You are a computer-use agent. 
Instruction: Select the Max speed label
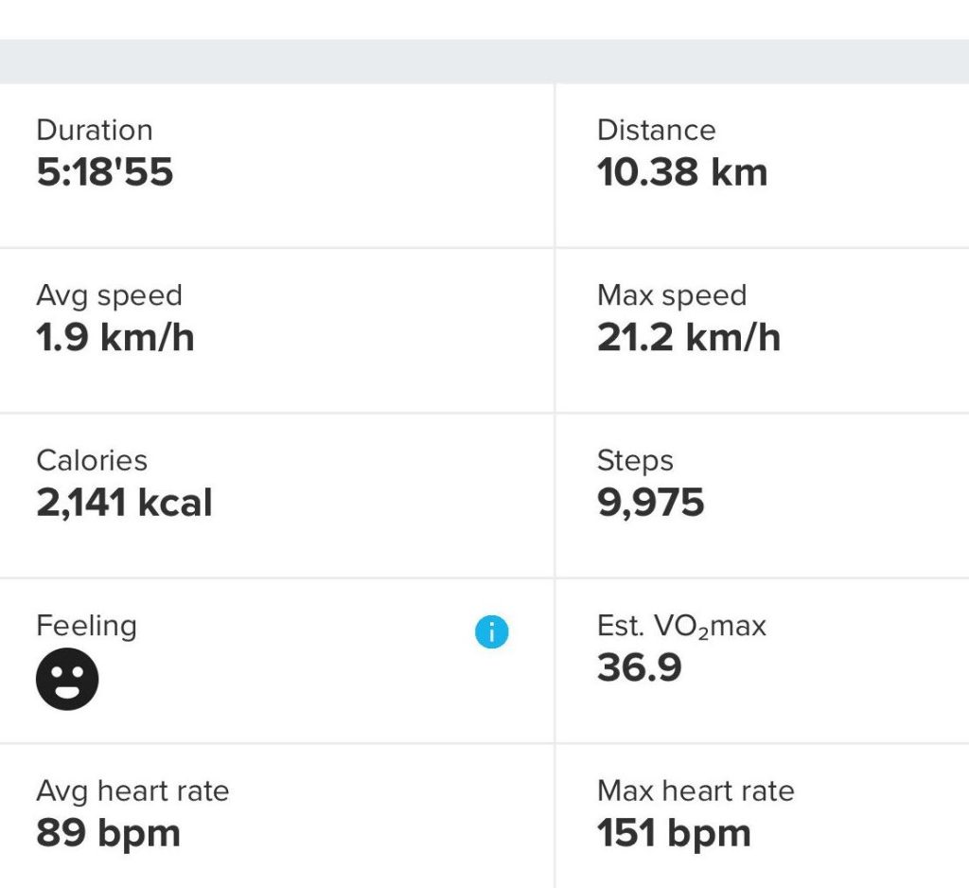point(671,295)
